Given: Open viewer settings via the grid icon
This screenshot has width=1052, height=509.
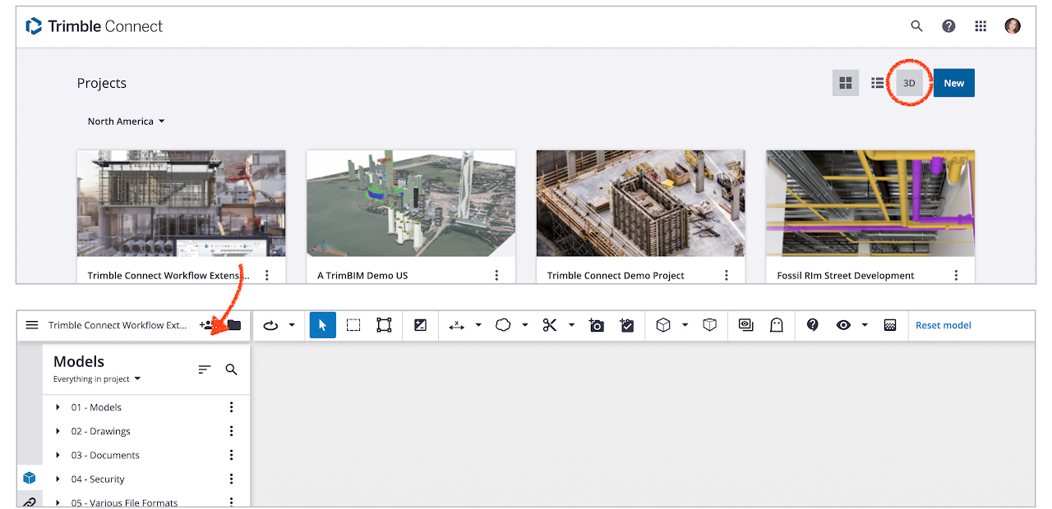Looking at the screenshot, I should tap(890, 325).
